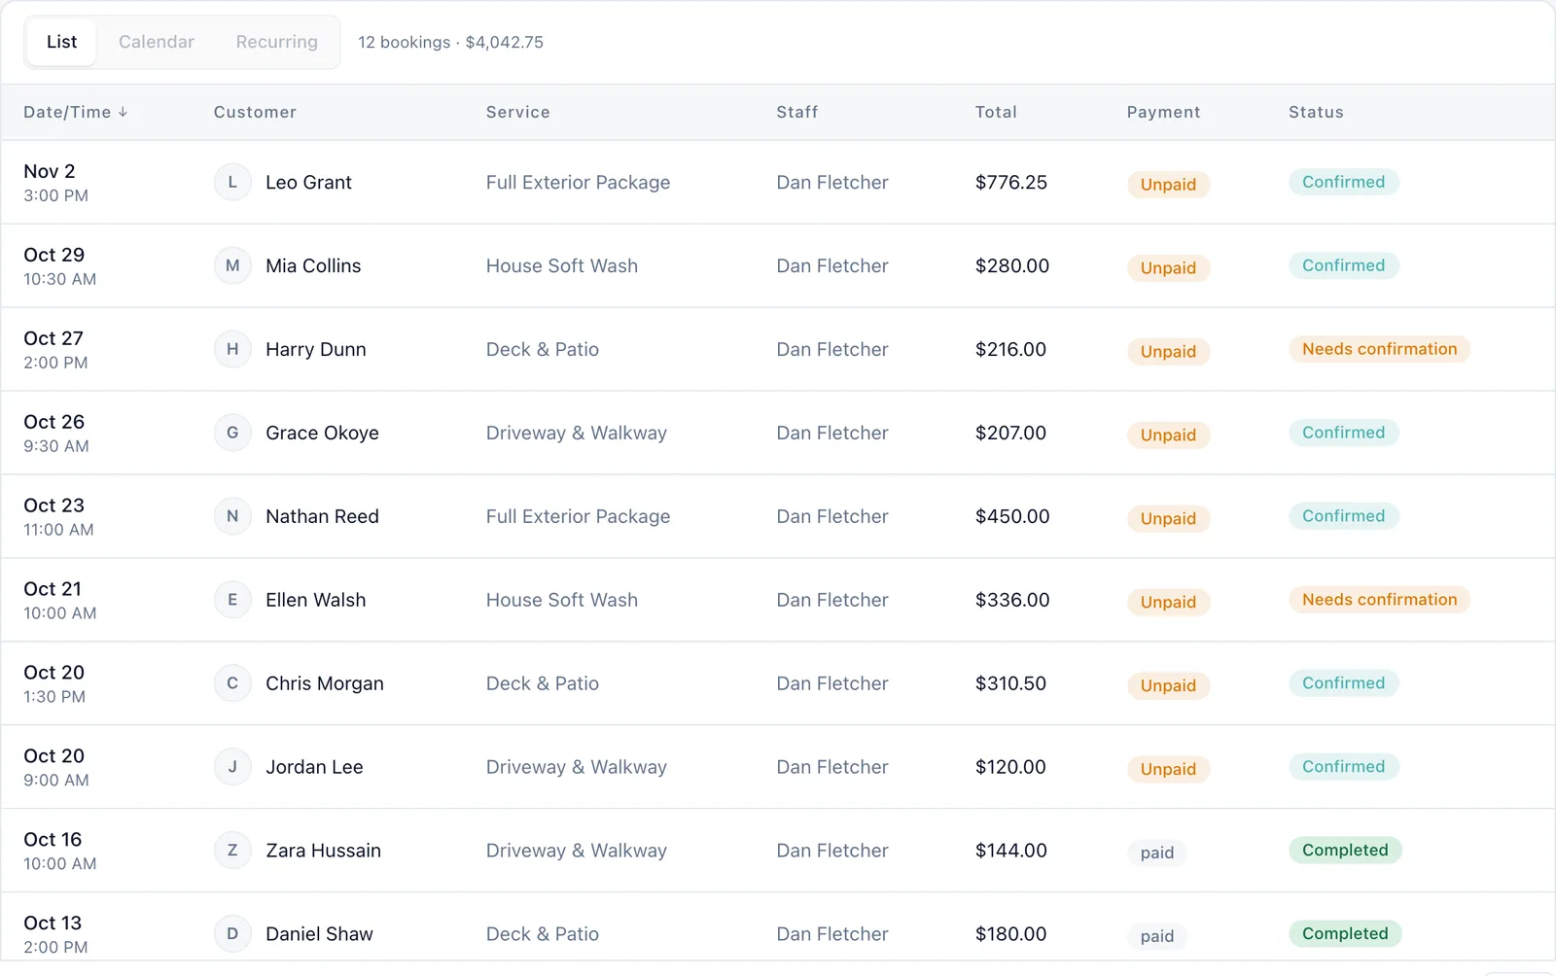
Task: Click the Confirmed badge for Nathan Reed
Action: [1343, 516]
